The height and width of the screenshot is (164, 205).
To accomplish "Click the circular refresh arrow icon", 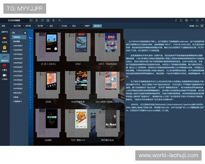I will [181, 20].
